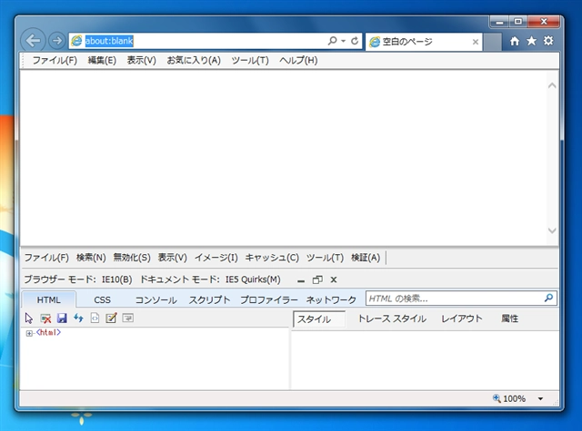Minimize the developer tools panel
Image resolution: width=582 pixels, height=431 pixels.
click(x=301, y=280)
